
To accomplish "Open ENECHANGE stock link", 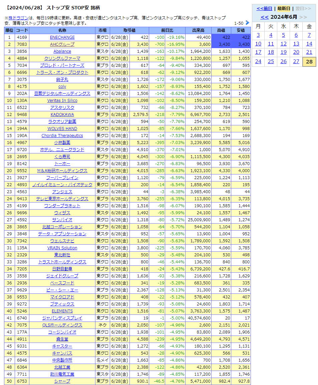I will click(x=62, y=37).
